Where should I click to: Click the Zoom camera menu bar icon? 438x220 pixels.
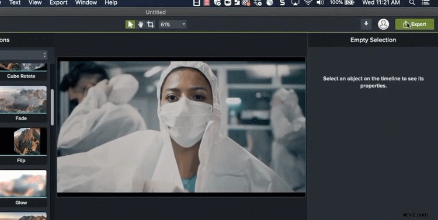click(x=228, y=3)
